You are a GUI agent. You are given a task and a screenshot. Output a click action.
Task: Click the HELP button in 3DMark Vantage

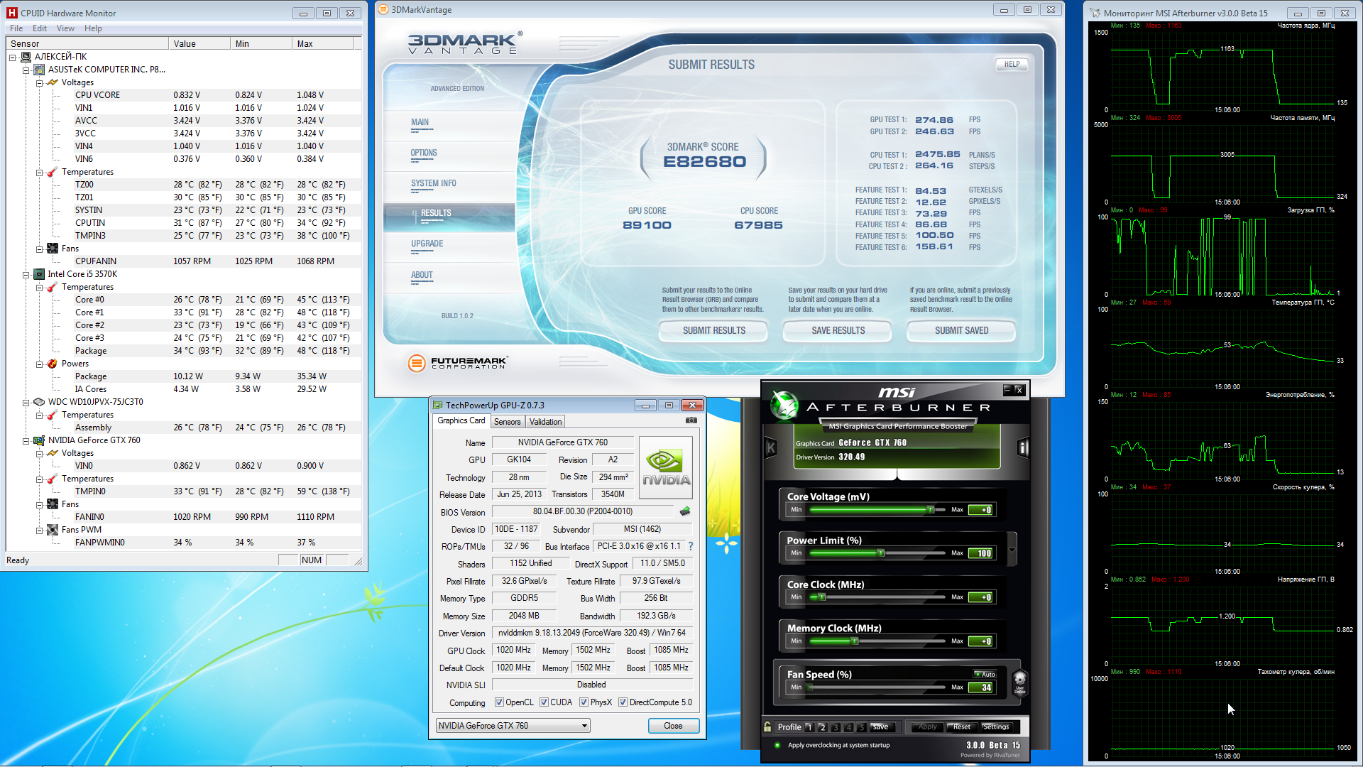[1012, 64]
